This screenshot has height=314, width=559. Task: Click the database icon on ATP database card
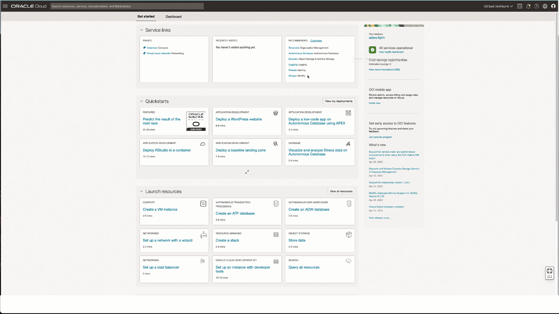[276, 204]
